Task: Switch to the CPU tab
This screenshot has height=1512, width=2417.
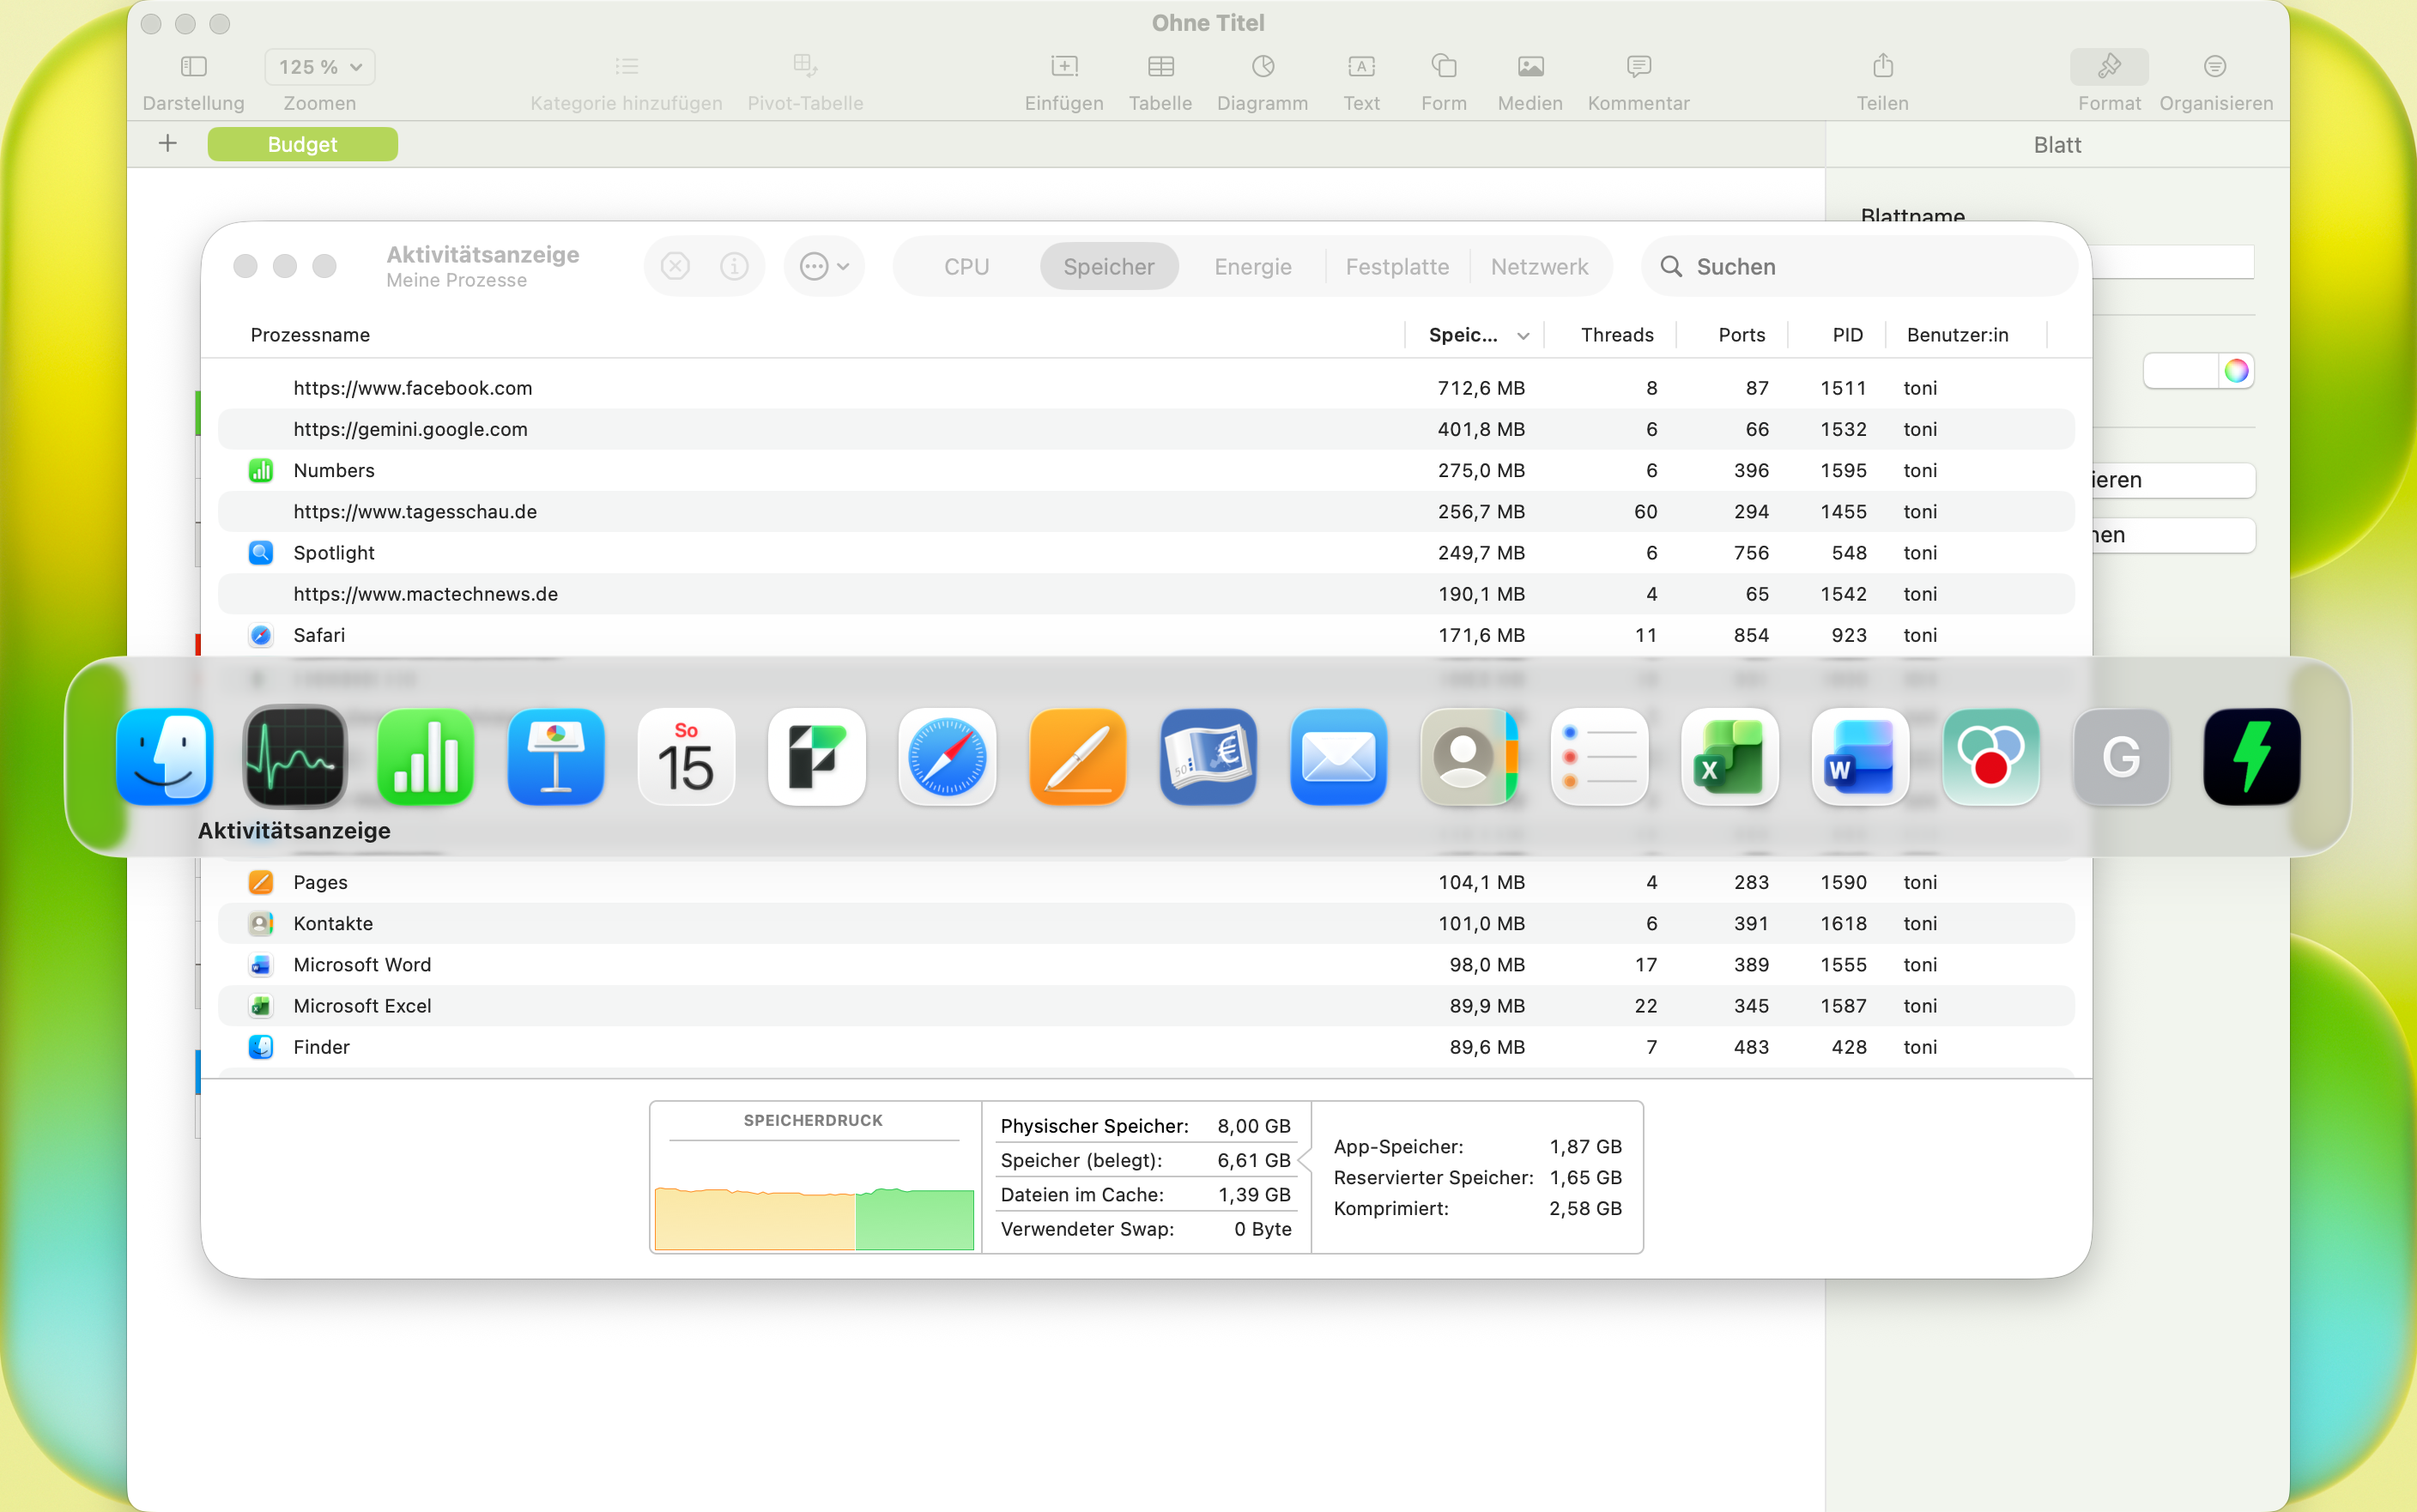Action: point(966,267)
